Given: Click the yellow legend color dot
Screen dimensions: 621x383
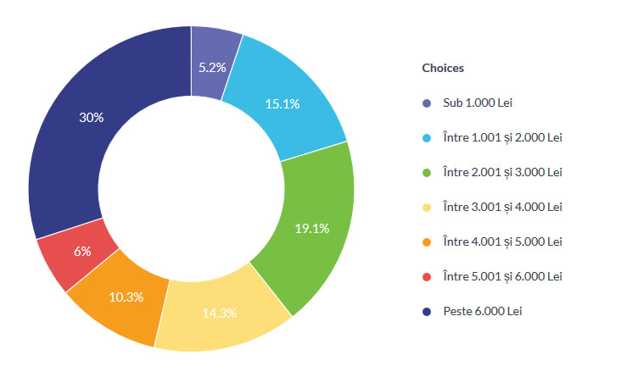Looking at the screenshot, I should pos(427,208).
